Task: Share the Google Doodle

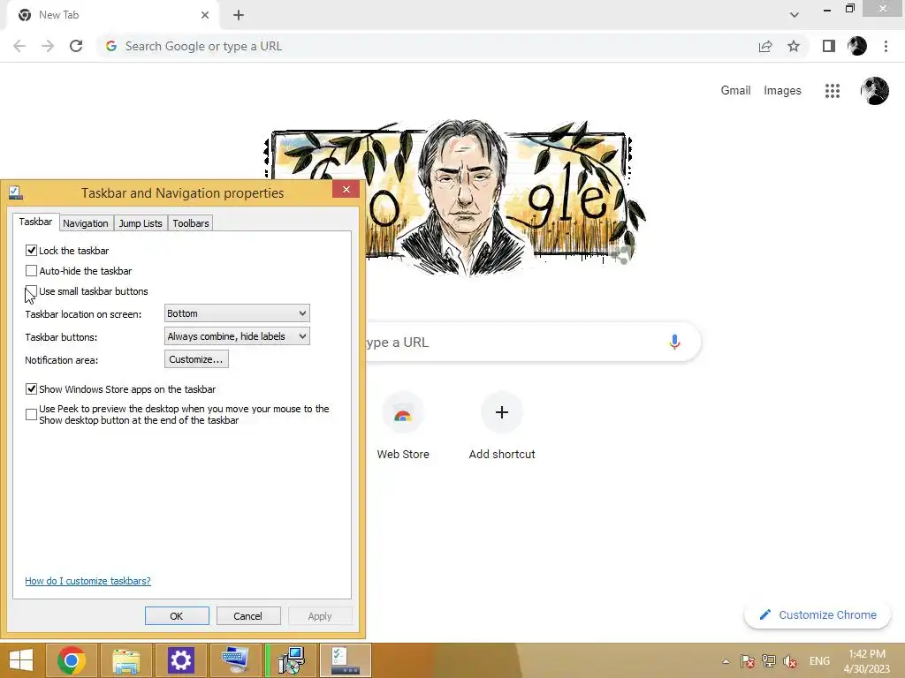Action: (x=622, y=253)
